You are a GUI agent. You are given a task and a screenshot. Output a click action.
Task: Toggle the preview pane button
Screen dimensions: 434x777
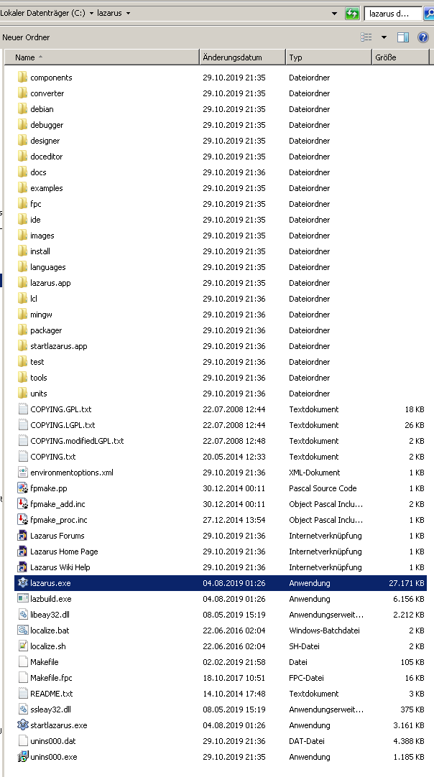[x=403, y=37]
